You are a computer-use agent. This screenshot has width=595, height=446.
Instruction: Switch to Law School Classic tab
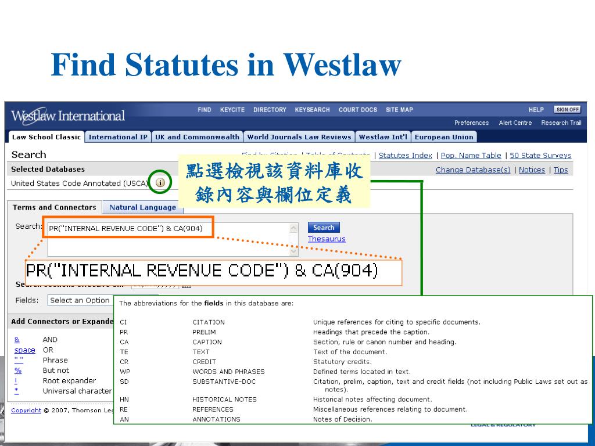click(x=46, y=137)
